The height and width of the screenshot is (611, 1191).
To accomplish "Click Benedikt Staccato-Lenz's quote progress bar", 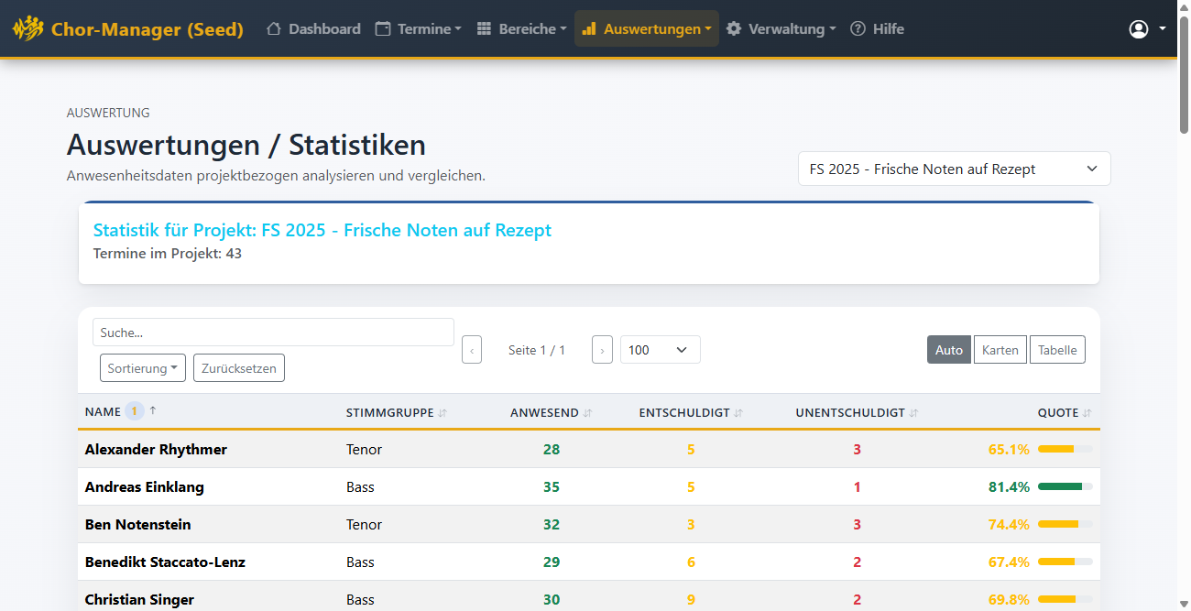I will (1065, 562).
